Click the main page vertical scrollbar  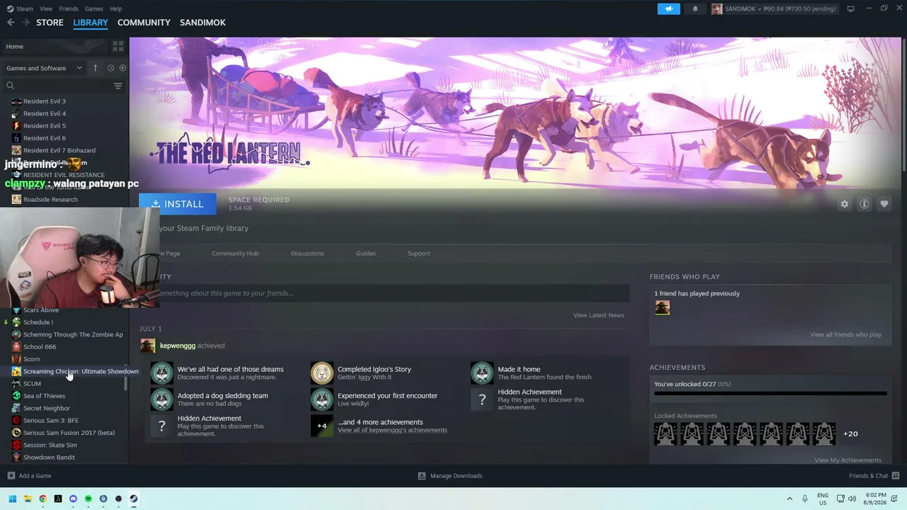pyautogui.click(x=903, y=103)
